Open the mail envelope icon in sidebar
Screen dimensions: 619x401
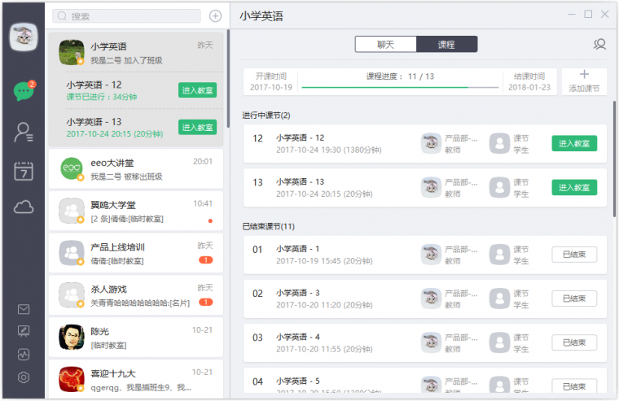click(24, 309)
